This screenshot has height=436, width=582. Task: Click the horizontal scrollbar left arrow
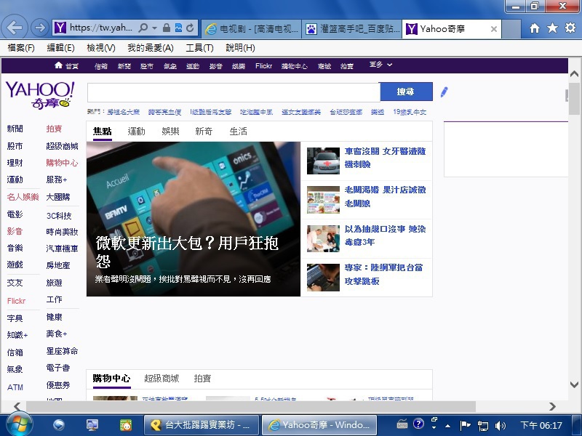click(17, 406)
